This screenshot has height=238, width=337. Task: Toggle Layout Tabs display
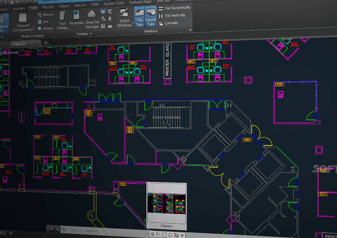tap(151, 16)
